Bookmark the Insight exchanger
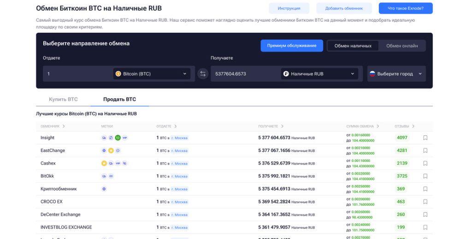Image resolution: width=472 pixels, height=239 pixels. [x=425, y=138]
